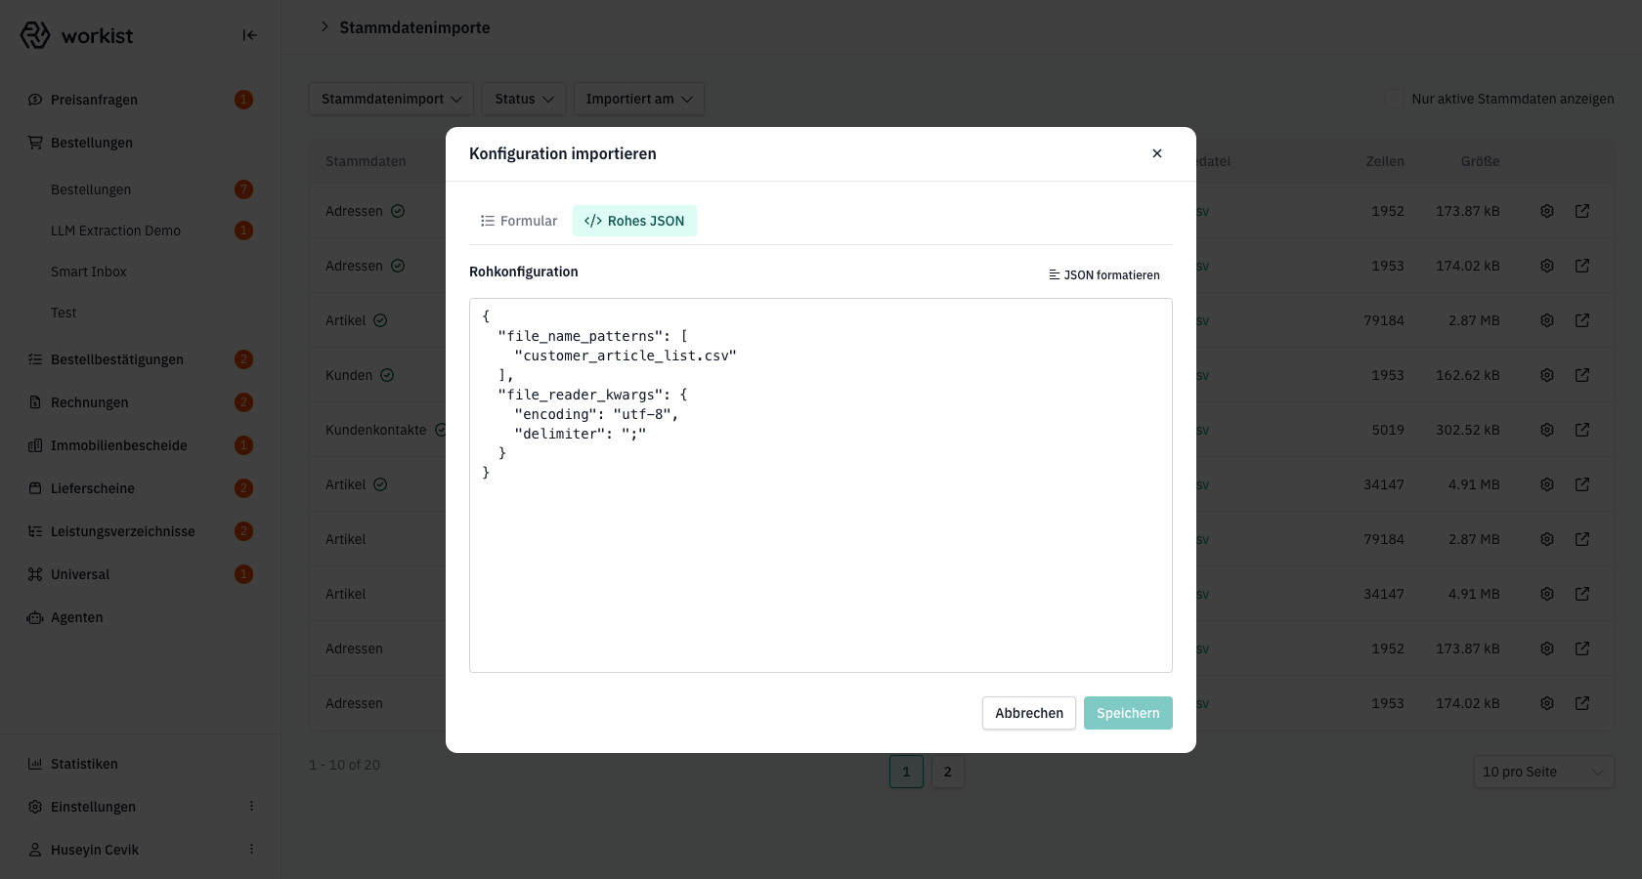1642x879 pixels.
Task: Switch to the Formular tab
Action: click(519, 221)
